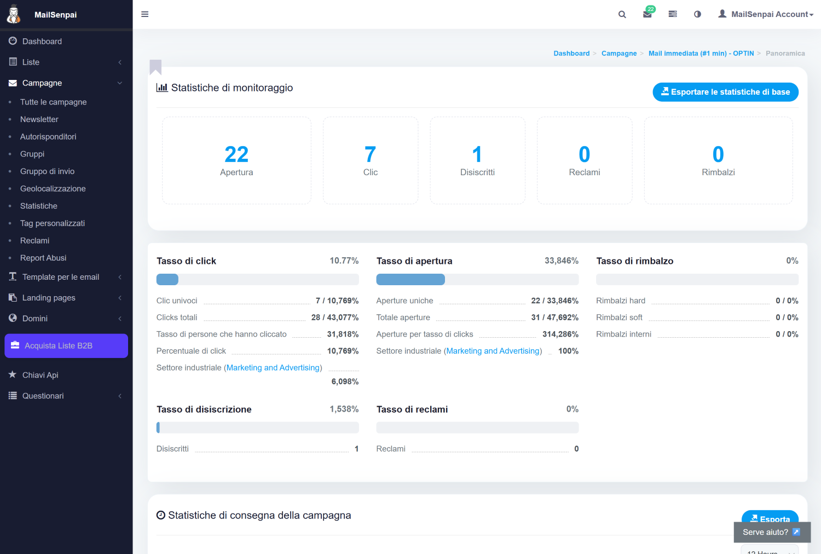Click the server list icon in header
This screenshot has height=554, width=821.
[x=673, y=14]
